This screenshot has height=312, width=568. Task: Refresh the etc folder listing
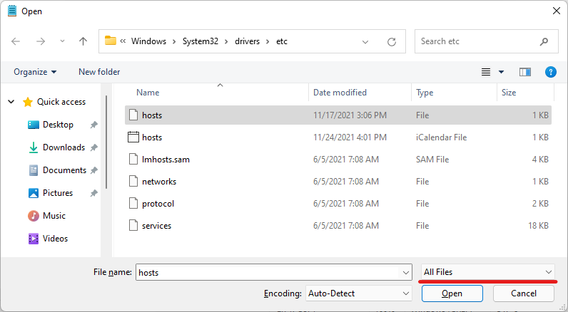click(x=392, y=41)
